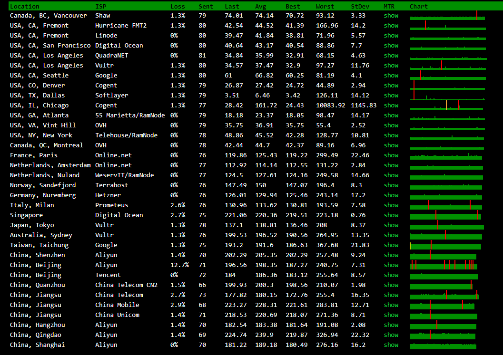Open show link for Tokyo Vultr row
The image size is (503, 355).
[391, 225]
